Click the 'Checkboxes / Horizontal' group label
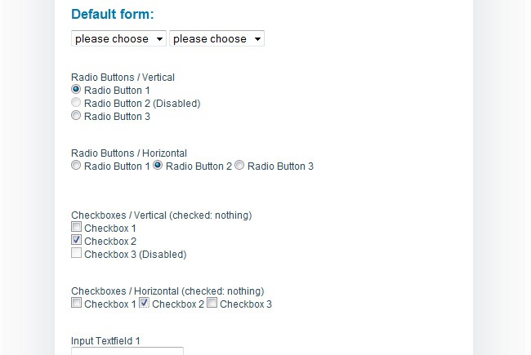This screenshot has height=355, width=531. tap(167, 291)
